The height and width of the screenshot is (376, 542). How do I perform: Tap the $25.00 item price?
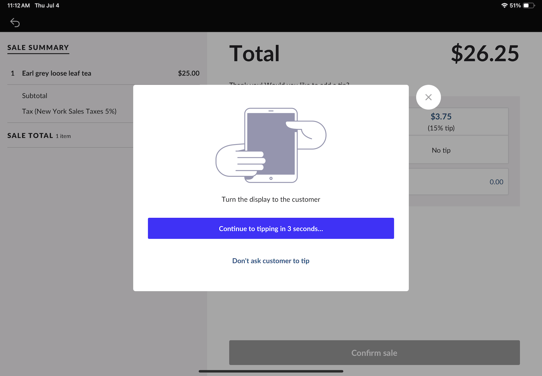(189, 73)
